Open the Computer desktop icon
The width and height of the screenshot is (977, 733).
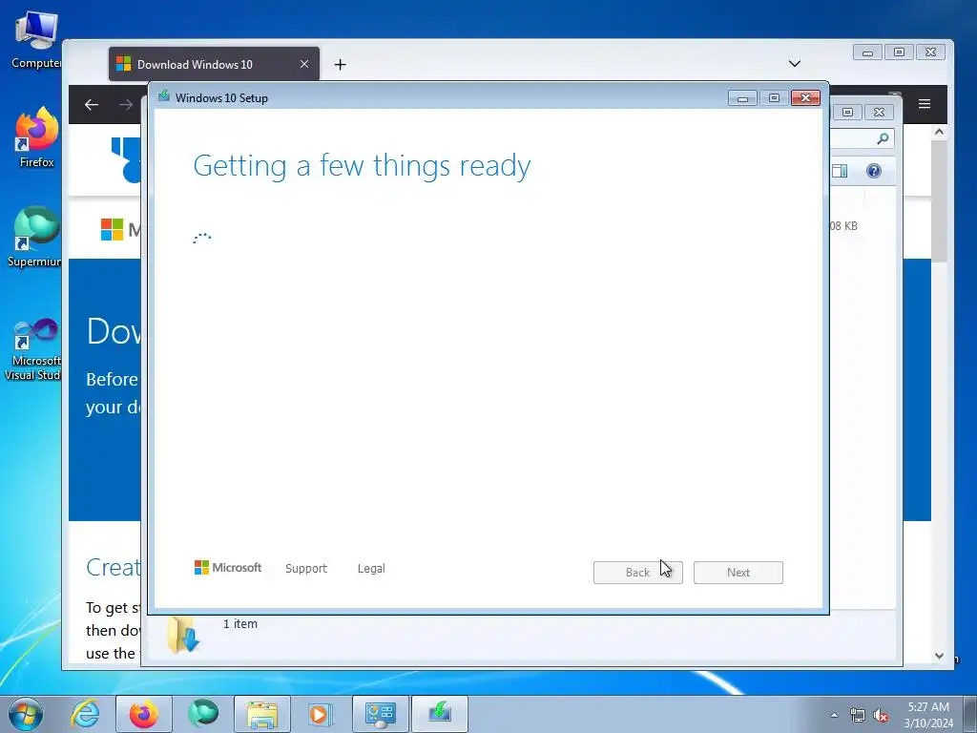point(36,40)
